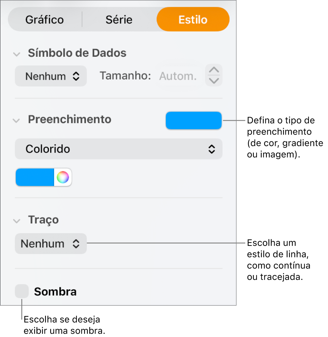
Task: Increase Tamanho with the up stepper arrow
Action: pyautogui.click(x=214, y=70)
